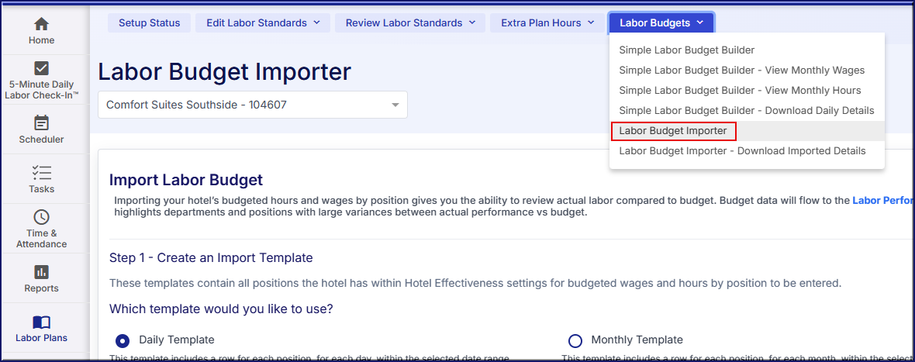Select the Labor Plans book icon
Image resolution: width=915 pixels, height=362 pixels.
coord(42,322)
